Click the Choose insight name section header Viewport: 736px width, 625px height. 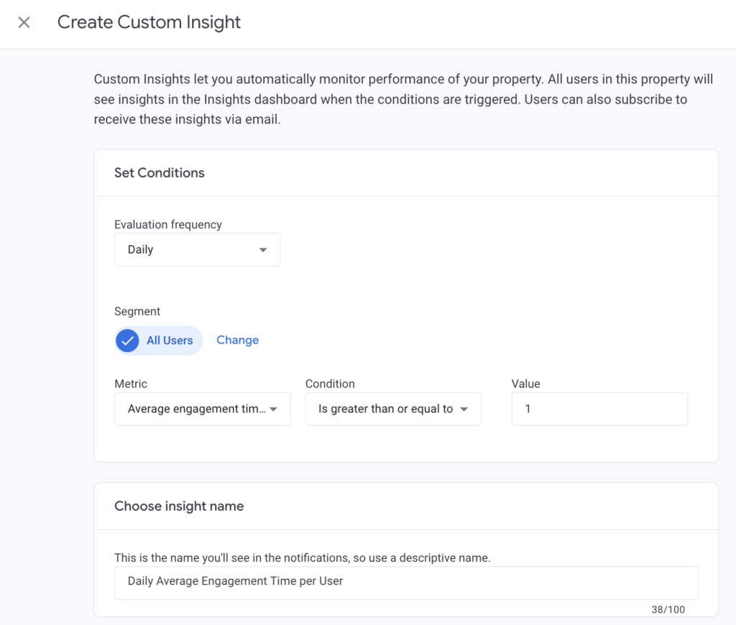click(x=179, y=506)
